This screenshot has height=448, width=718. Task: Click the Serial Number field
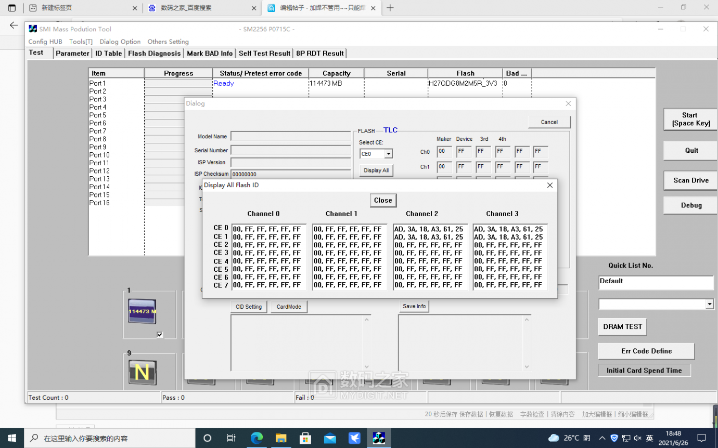291,150
